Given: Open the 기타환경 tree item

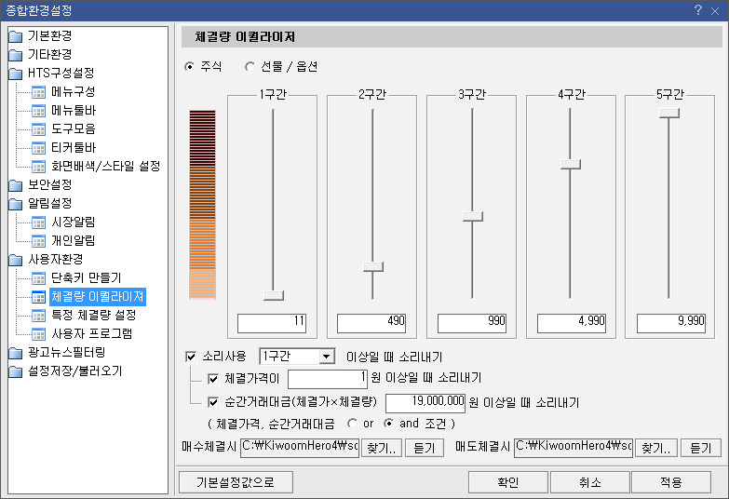Looking at the screenshot, I should [49, 54].
